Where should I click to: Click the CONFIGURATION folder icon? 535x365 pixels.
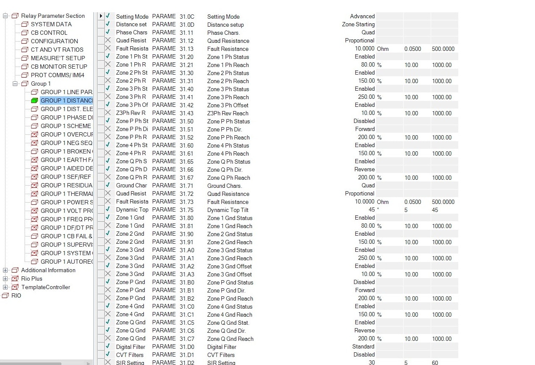25,41
